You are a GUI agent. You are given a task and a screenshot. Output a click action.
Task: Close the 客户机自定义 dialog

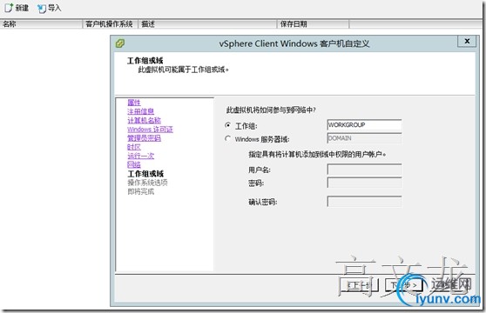tap(467, 41)
